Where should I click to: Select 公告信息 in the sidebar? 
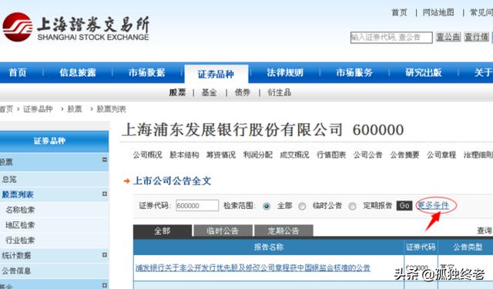(x=16, y=271)
